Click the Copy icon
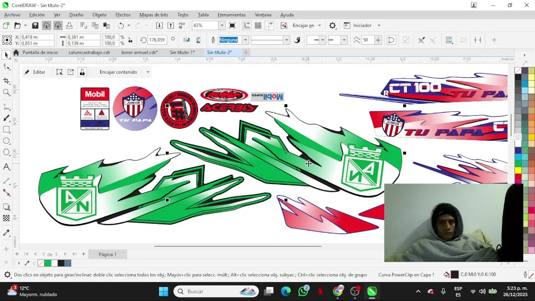Viewport: 535px width, 301px height. (95, 26)
